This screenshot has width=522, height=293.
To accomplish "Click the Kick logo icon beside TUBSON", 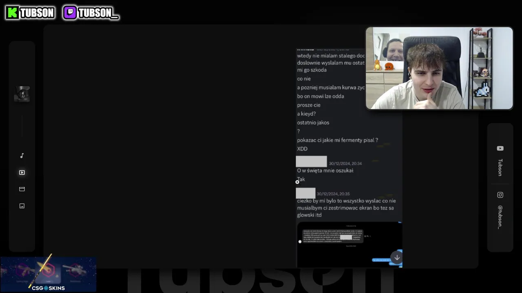I will pyautogui.click(x=13, y=13).
